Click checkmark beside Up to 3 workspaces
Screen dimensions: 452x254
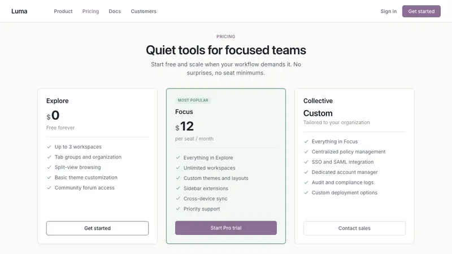[x=49, y=147]
